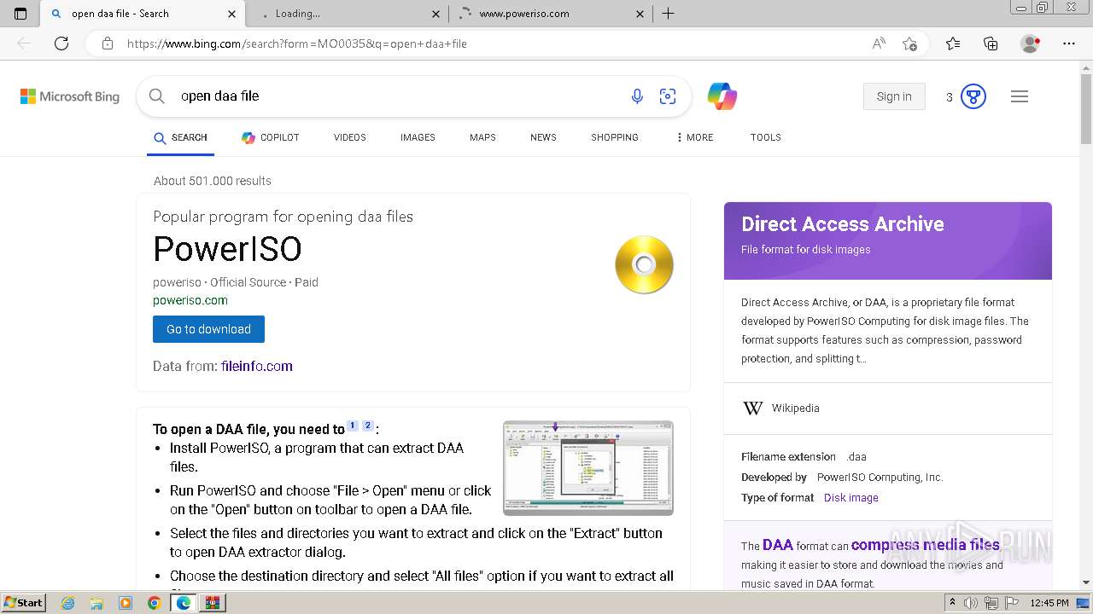This screenshot has width=1093, height=614.
Task: Open the Disk image link
Action: pyautogui.click(x=851, y=498)
